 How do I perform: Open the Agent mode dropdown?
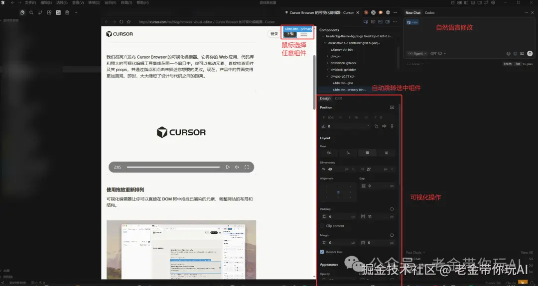point(417,53)
